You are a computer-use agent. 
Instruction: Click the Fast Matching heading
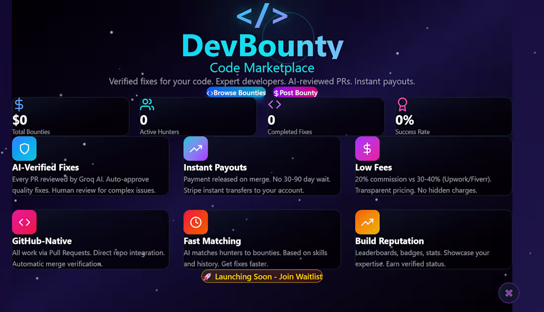click(212, 241)
